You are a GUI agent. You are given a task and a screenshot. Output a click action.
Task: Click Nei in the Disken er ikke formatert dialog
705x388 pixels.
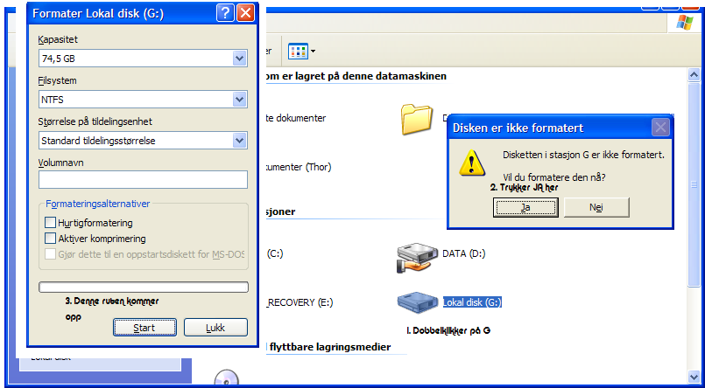596,207
